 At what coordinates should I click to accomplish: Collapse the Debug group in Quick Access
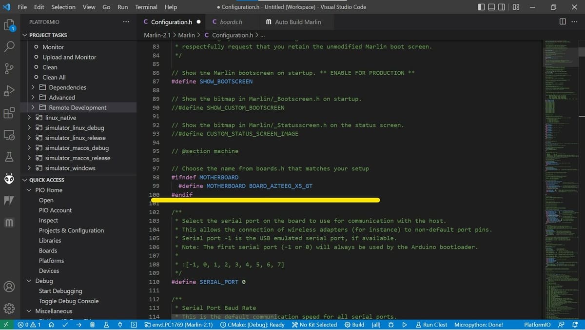29,281
